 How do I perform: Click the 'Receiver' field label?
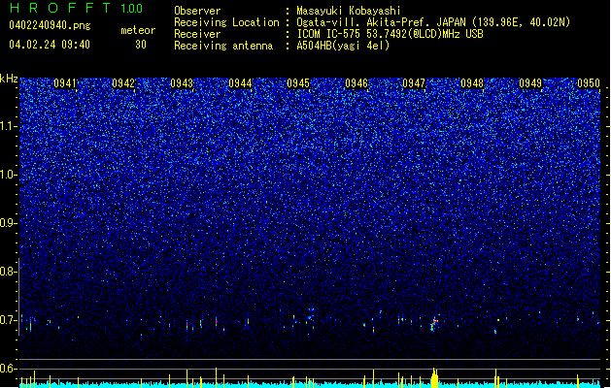point(197,34)
